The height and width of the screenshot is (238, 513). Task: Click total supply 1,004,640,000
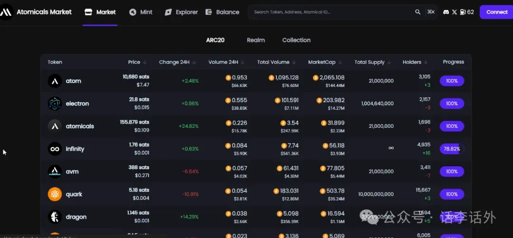pos(378,104)
